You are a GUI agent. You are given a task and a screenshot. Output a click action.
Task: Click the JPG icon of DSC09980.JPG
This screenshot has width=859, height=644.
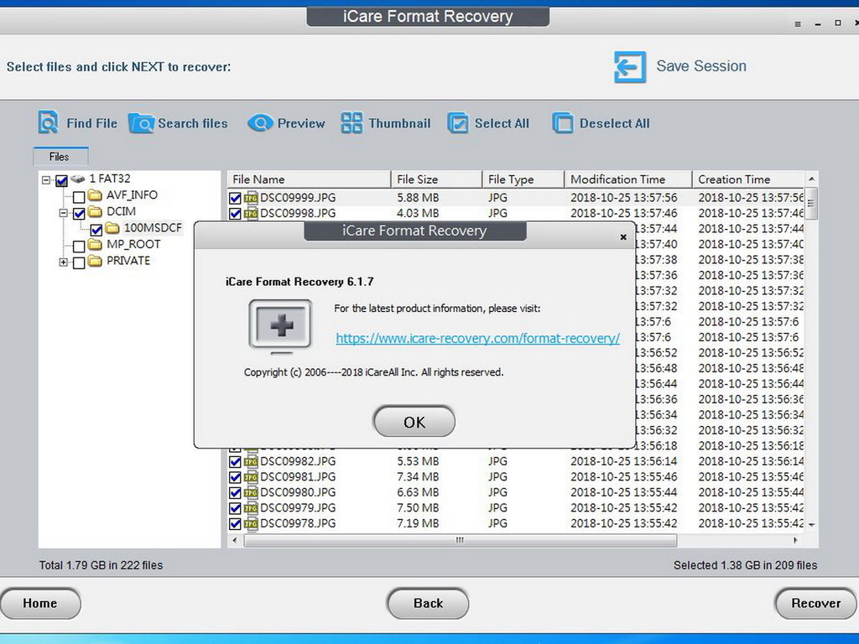tap(251, 492)
